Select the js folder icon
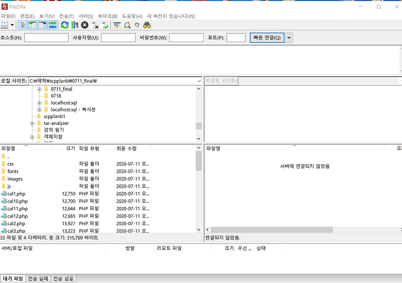This screenshot has width=402, height=283. click(x=3, y=186)
